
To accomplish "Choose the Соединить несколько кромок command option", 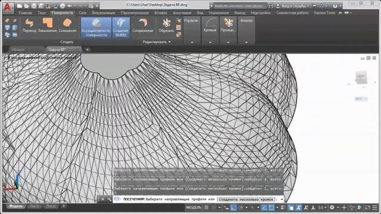I will pyautogui.click(x=246, y=199).
